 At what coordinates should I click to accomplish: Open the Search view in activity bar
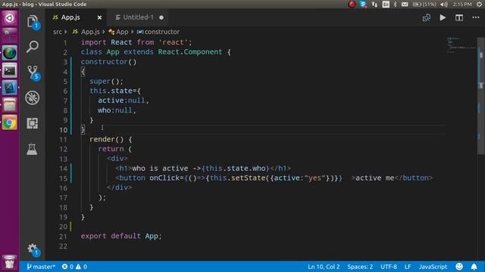pyautogui.click(x=33, y=47)
